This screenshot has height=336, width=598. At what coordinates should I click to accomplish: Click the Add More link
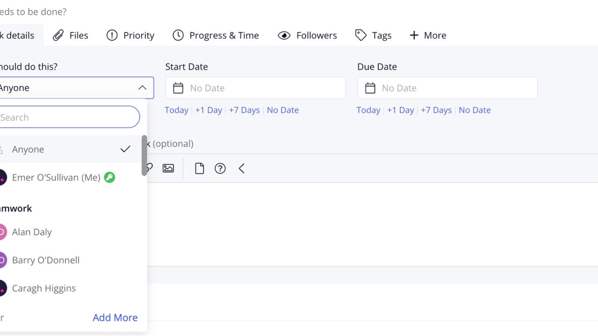115,317
